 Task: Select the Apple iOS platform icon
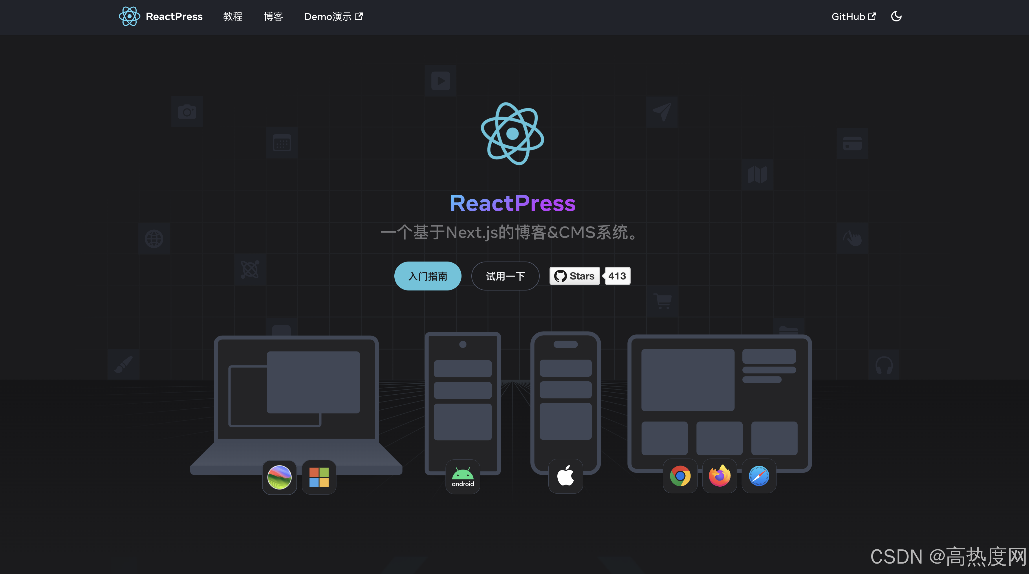[565, 476]
